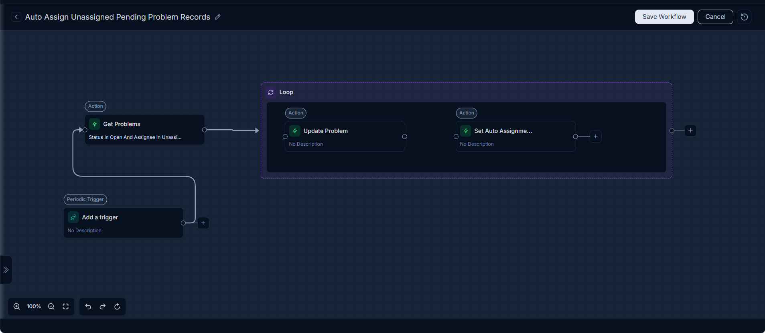Viewport: 765px width, 333px height.
Task: Add step after periodic trigger
Action: tap(203, 223)
